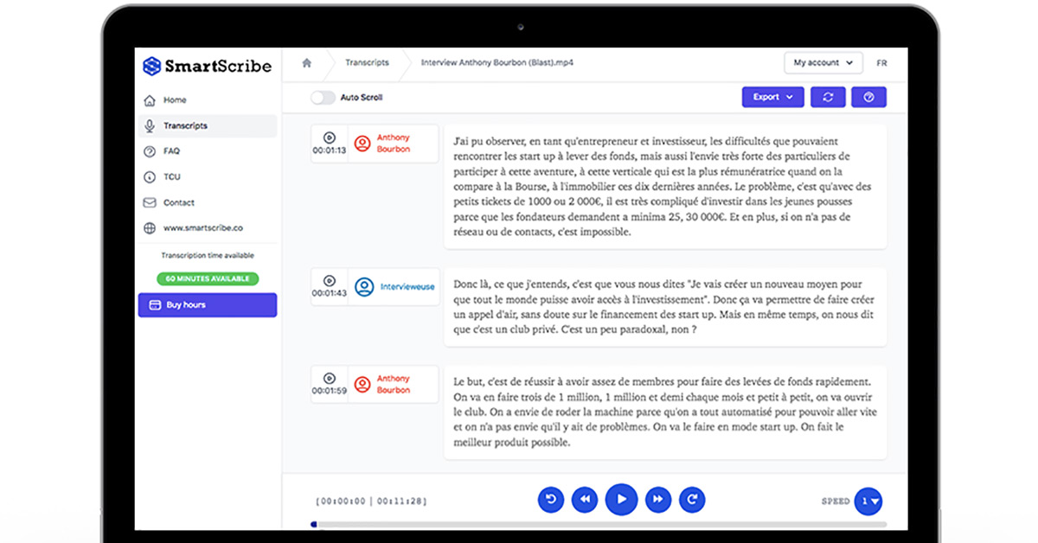Select speaker Anthony Bourbon at 00:01:13
1038x543 pixels.
pyautogui.click(x=394, y=144)
